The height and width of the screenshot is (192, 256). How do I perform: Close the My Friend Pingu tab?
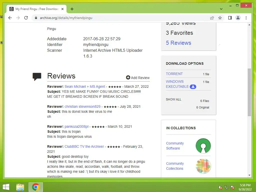(62, 9)
